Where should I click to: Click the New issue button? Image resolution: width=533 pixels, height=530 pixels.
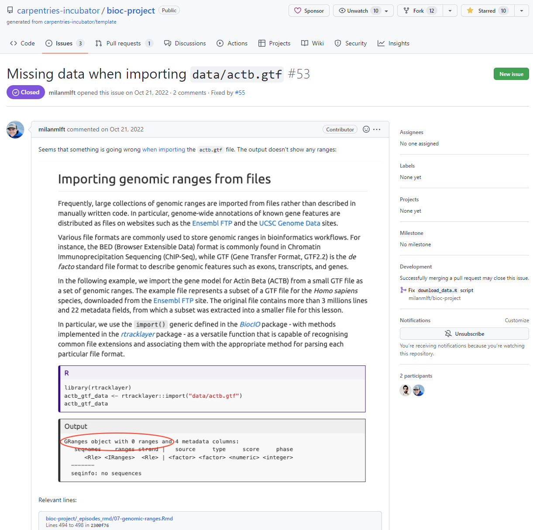coord(511,74)
